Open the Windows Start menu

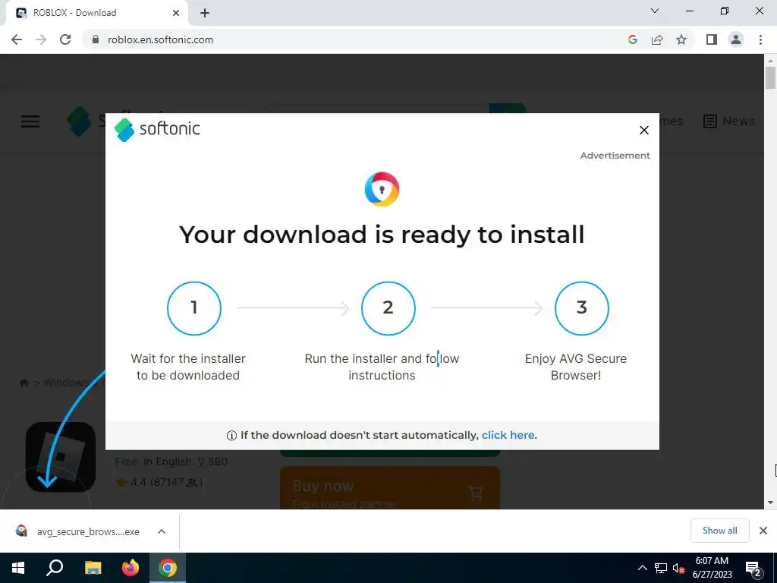point(18,568)
